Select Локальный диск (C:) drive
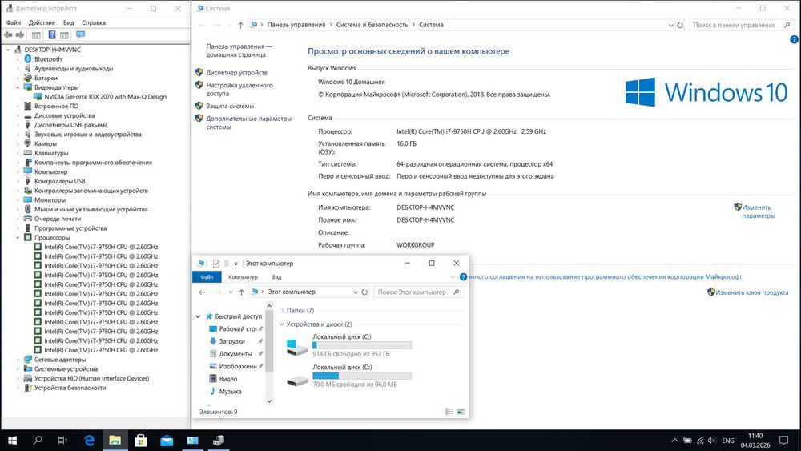 (349, 344)
